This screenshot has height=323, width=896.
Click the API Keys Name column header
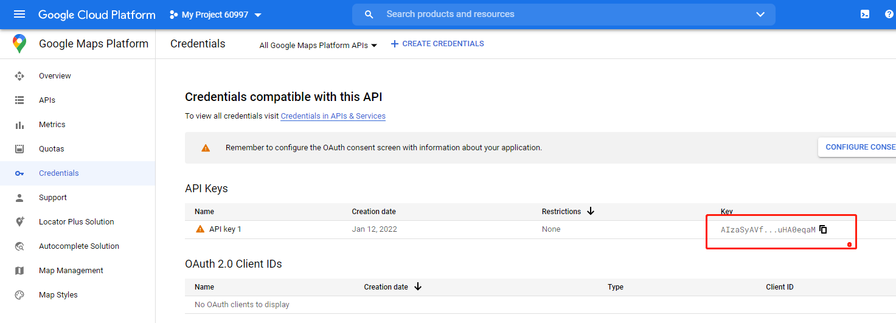point(204,212)
